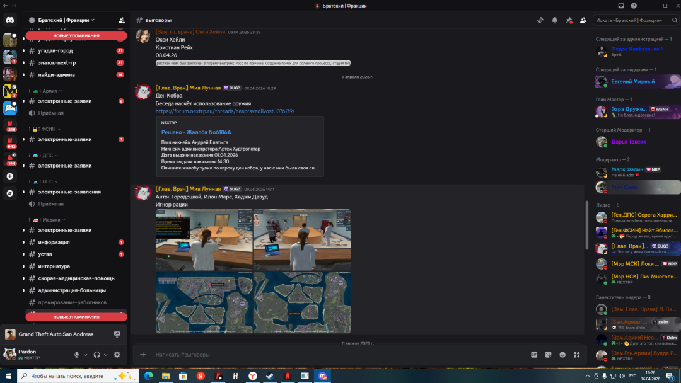This screenshot has width=681, height=383.
Task: Open Discord direct messages home
Action: click(x=9, y=20)
